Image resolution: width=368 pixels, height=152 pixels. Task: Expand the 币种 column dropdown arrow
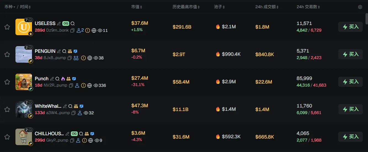tap(14, 7)
